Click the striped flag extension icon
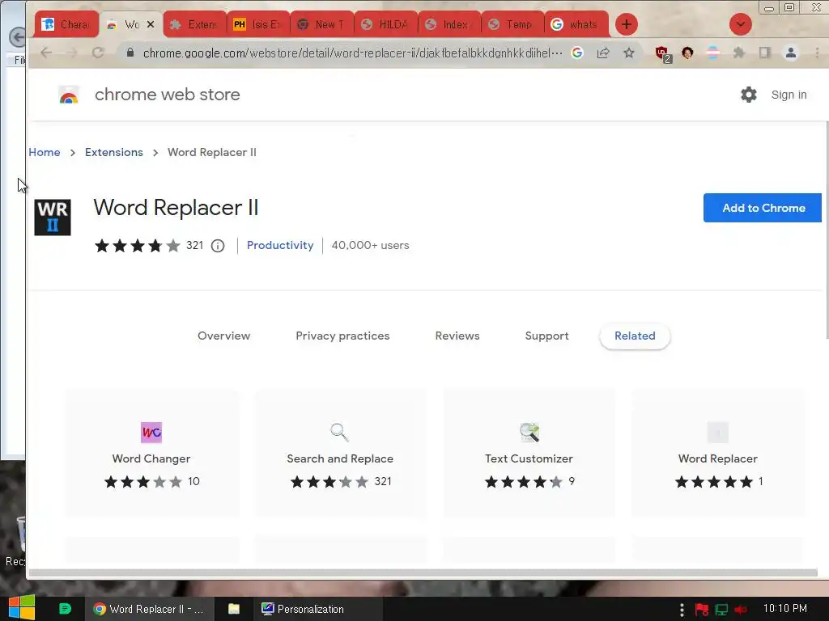The width and height of the screenshot is (829, 621). tap(712, 53)
